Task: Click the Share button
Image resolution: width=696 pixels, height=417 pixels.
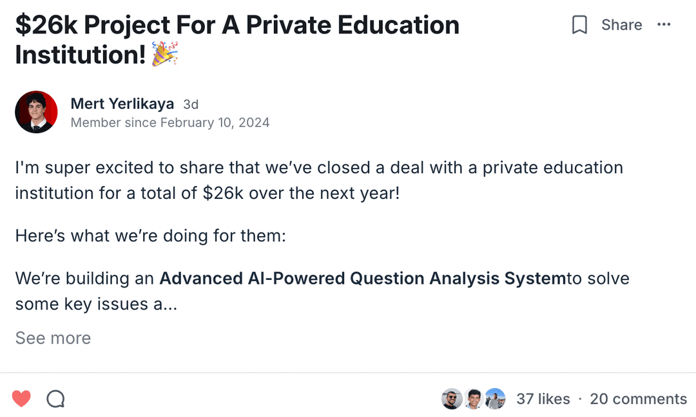Action: [x=621, y=25]
